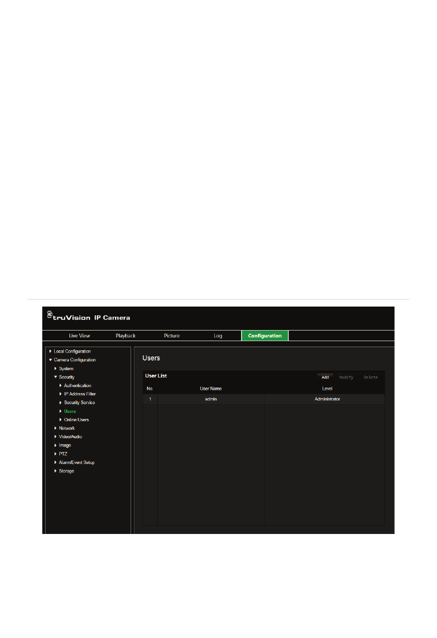Expand the System section arrow

coord(56,369)
